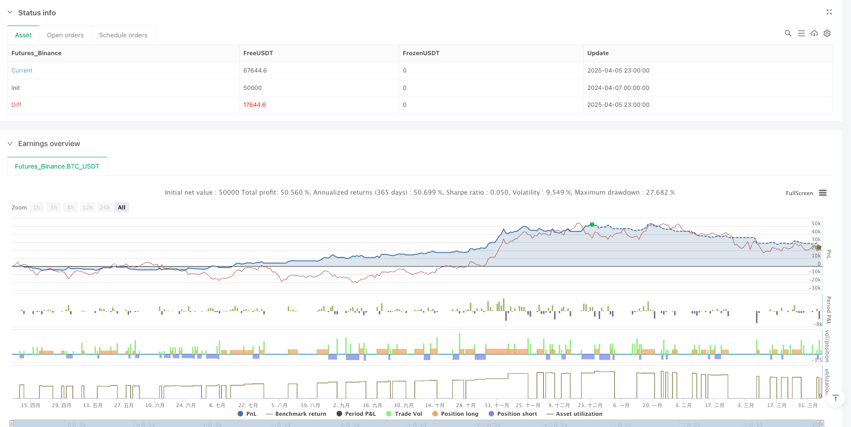Click the 50000 initial value cell
The width and height of the screenshot is (851, 427).
coord(252,88)
